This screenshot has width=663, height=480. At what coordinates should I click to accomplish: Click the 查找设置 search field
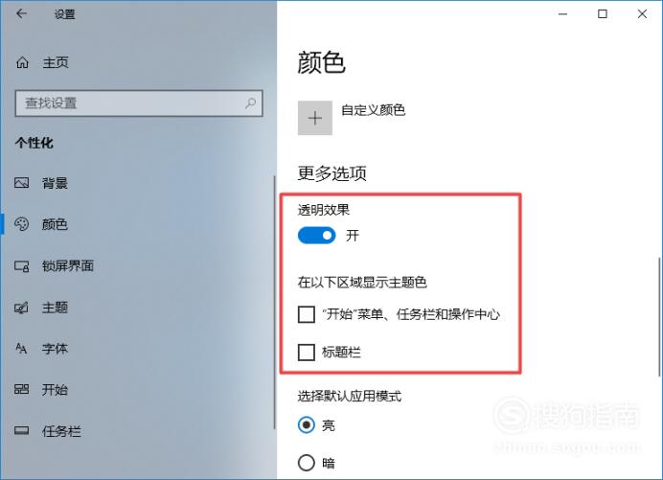(x=139, y=103)
